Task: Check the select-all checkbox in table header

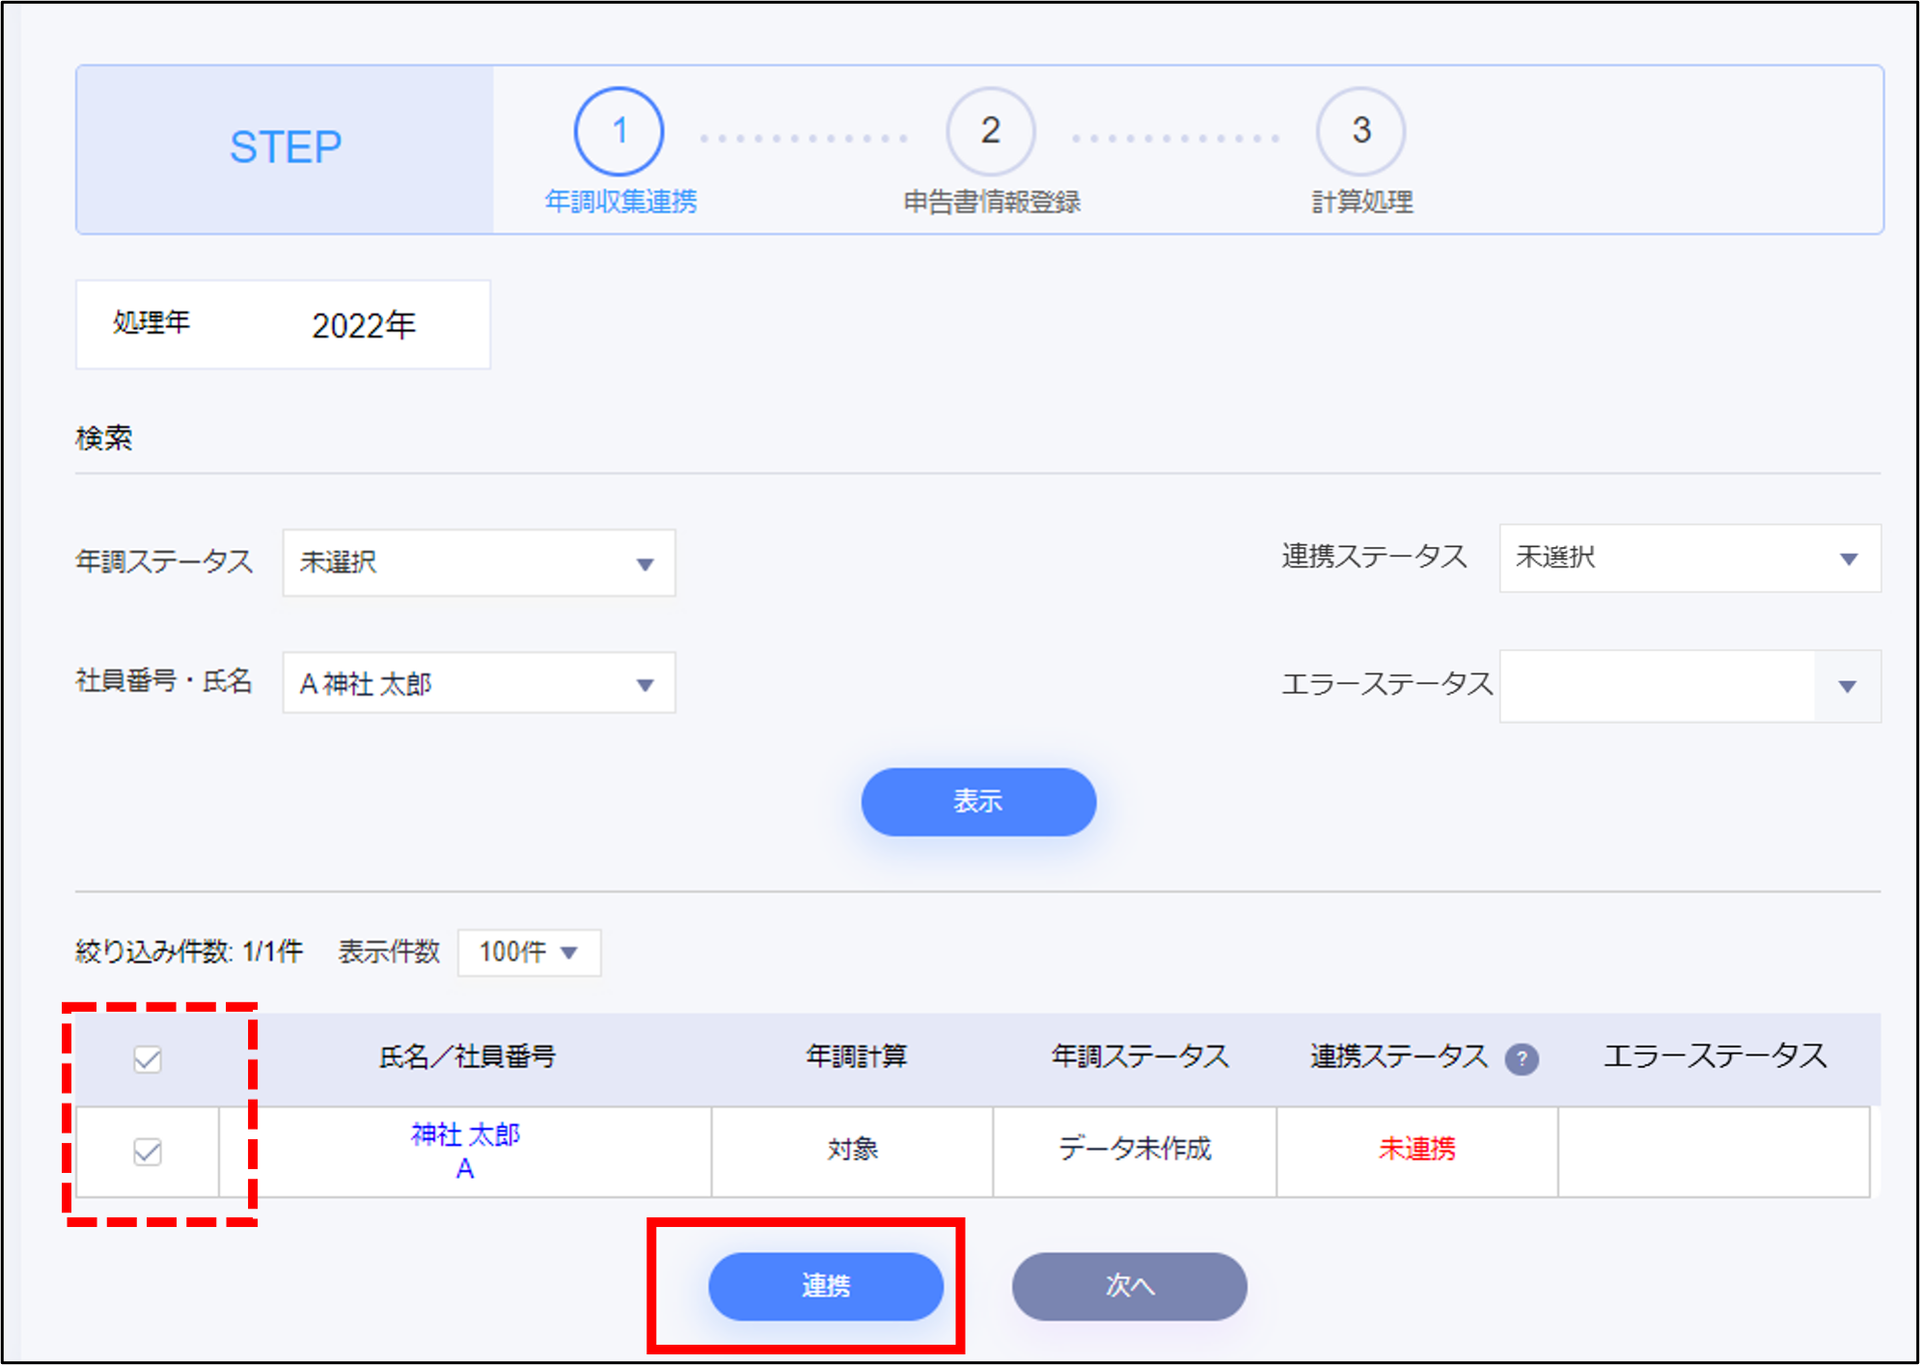Action: click(x=147, y=1057)
